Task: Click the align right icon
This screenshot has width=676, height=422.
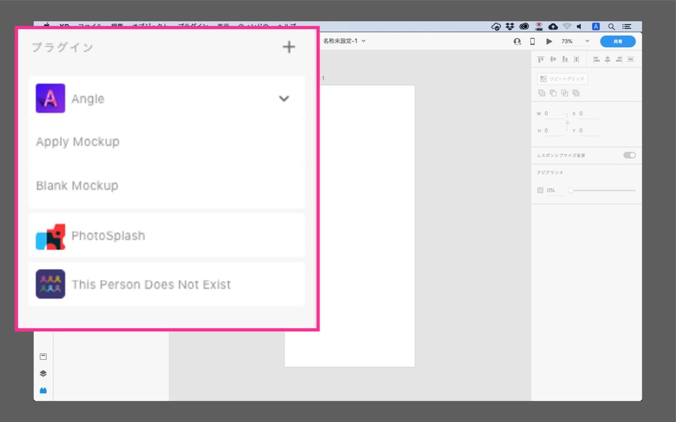Action: tap(619, 59)
